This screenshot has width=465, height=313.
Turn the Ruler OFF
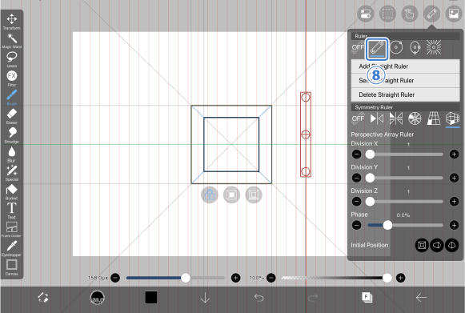(x=358, y=47)
